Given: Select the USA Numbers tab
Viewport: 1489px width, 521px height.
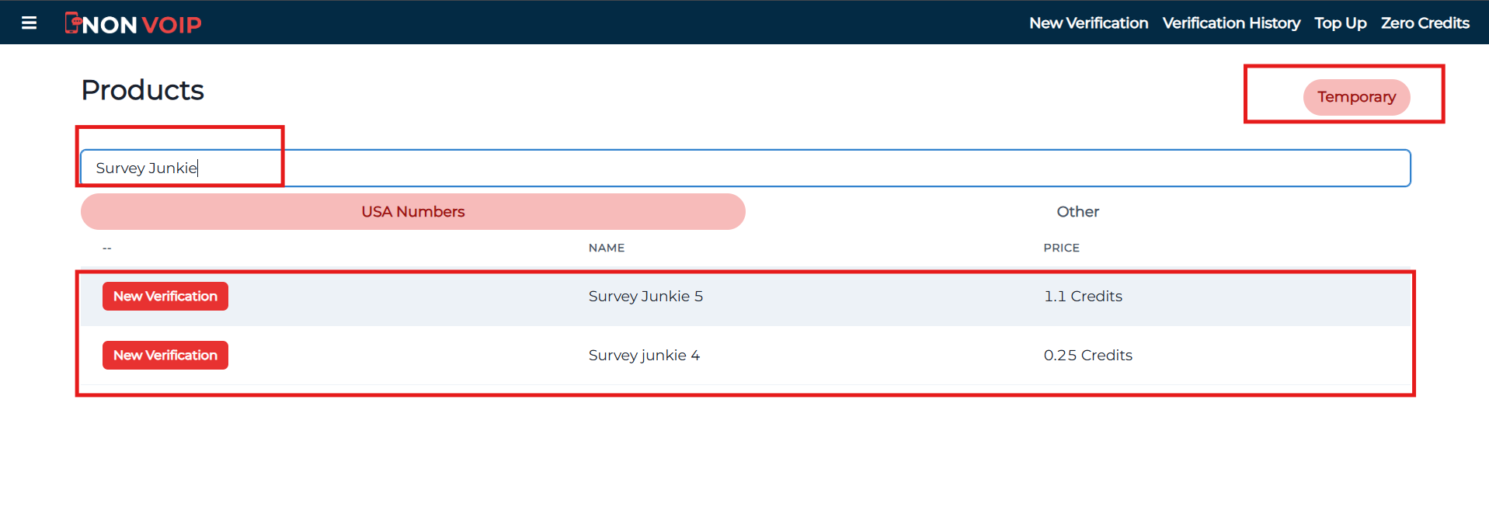Looking at the screenshot, I should (413, 211).
